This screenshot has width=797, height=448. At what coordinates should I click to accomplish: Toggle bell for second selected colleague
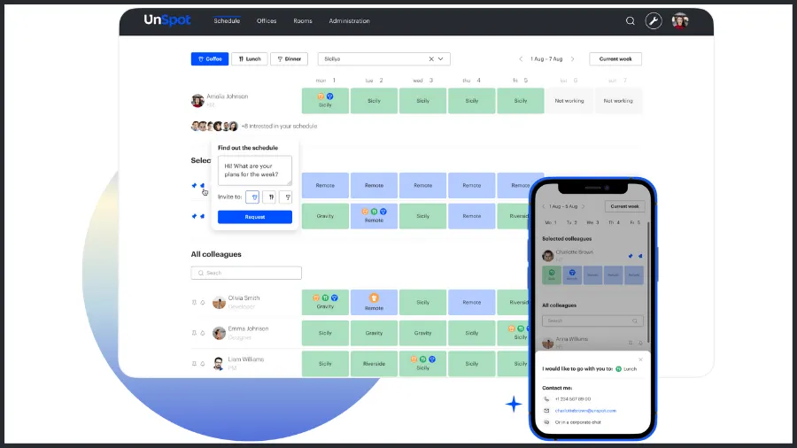[x=202, y=216]
